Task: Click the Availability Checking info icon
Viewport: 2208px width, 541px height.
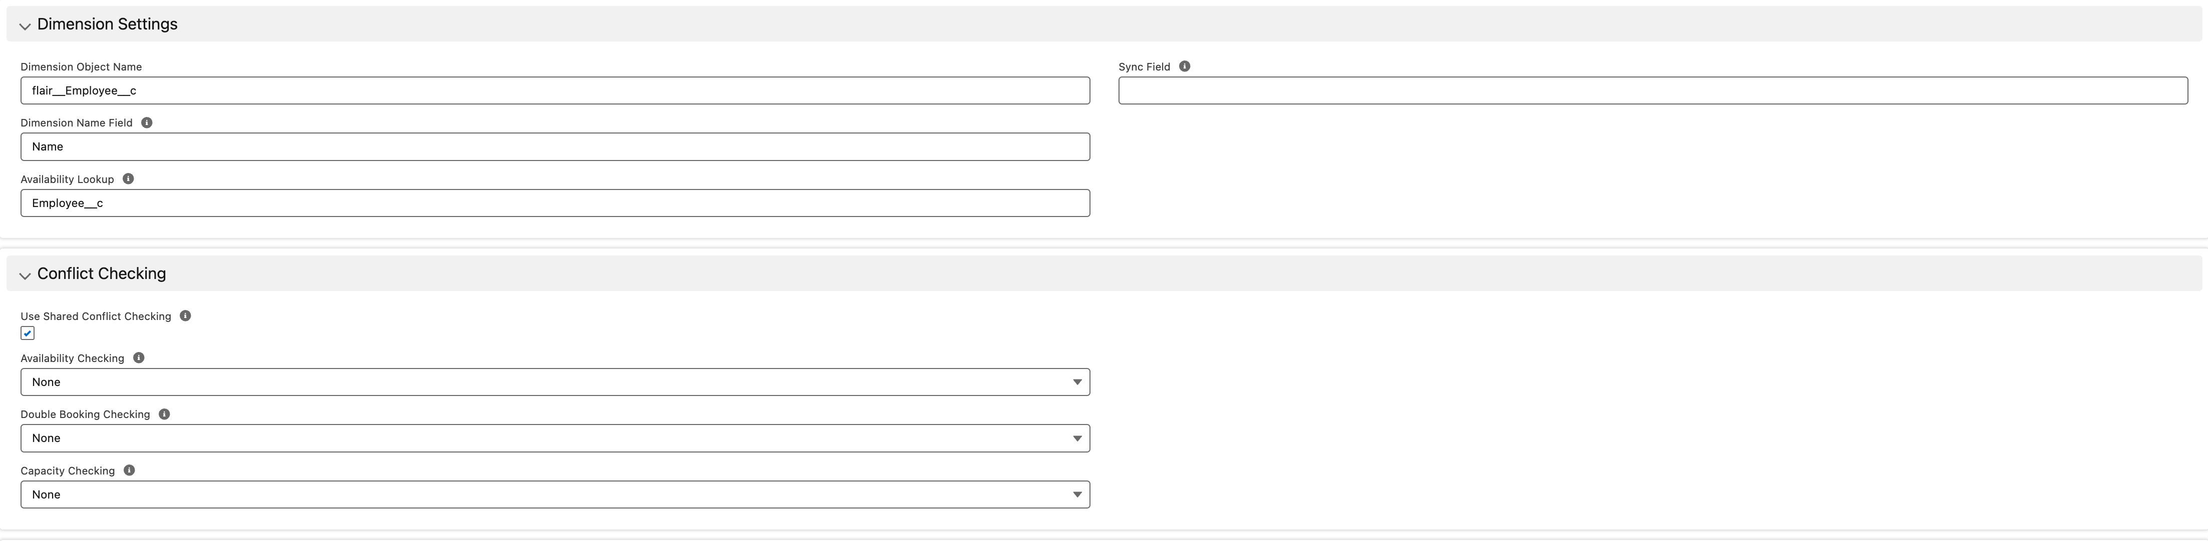Action: click(139, 358)
